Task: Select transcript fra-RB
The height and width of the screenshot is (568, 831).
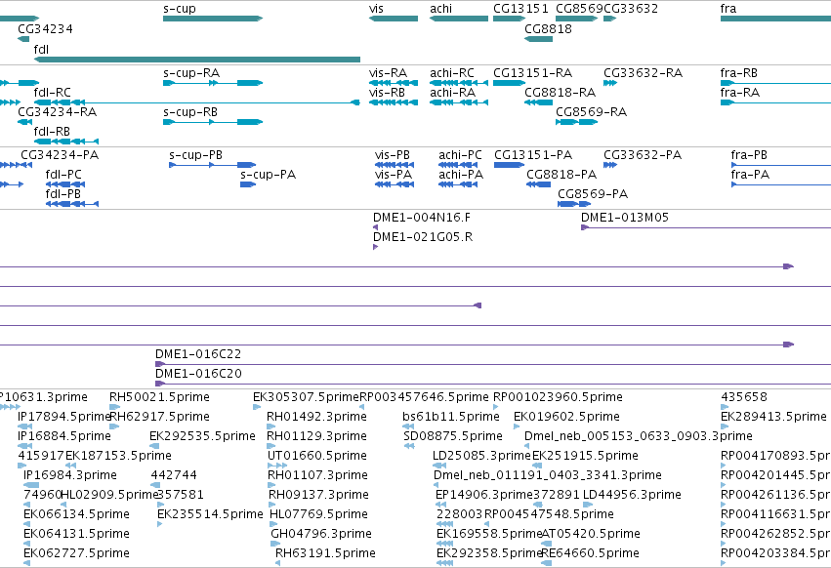Action: point(775,83)
